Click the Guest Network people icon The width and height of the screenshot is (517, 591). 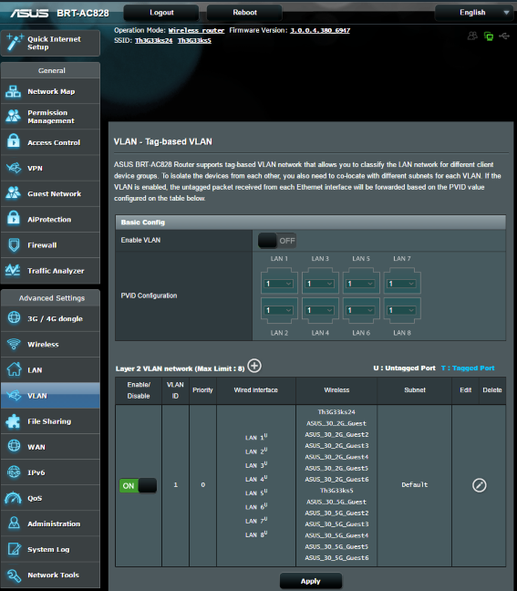click(x=14, y=193)
